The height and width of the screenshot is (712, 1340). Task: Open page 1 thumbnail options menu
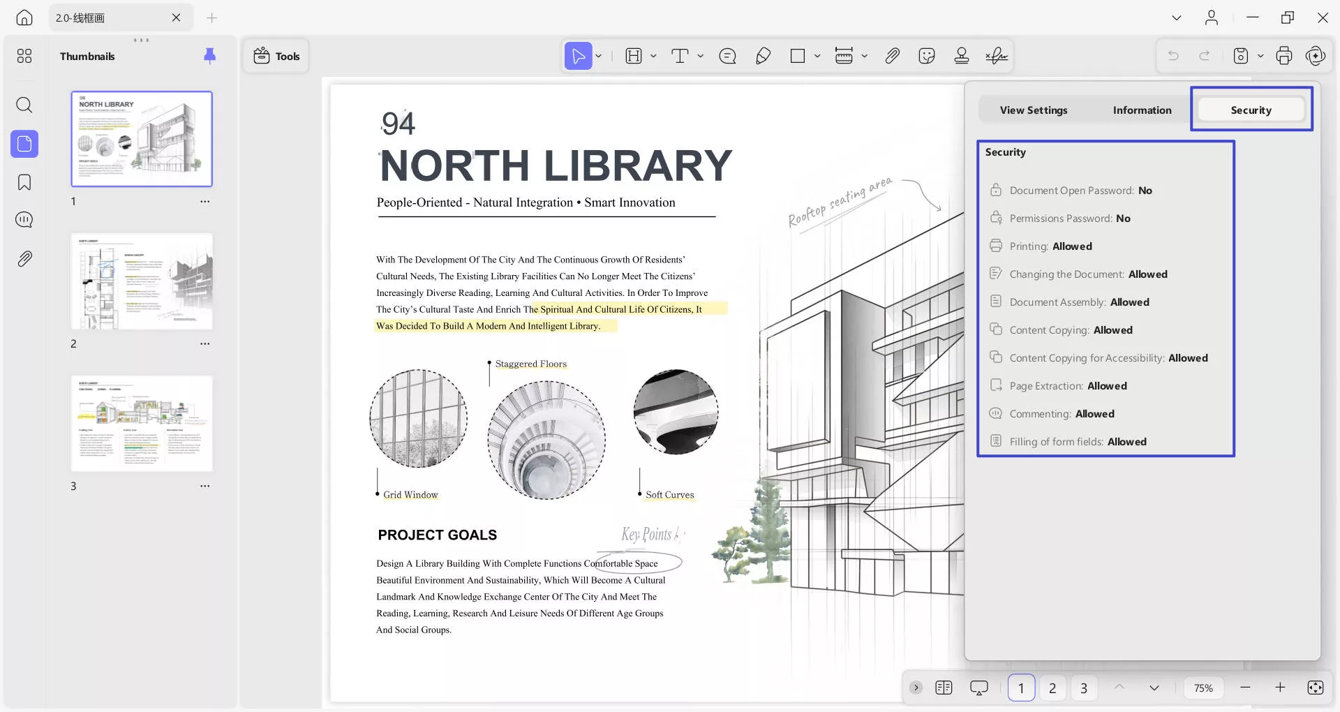click(x=204, y=202)
